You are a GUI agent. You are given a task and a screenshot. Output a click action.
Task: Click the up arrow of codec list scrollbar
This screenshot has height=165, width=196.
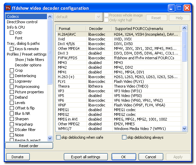point(184,28)
